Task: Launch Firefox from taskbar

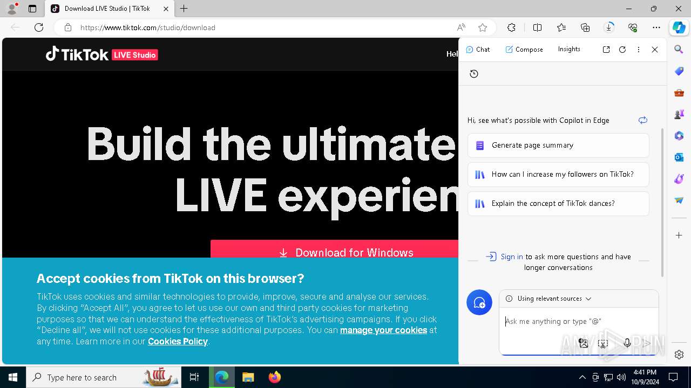Action: [275, 377]
